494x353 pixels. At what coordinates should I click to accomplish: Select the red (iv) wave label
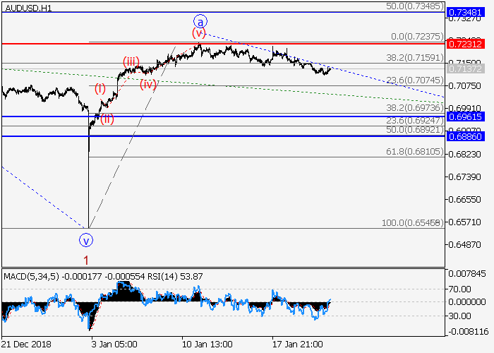coord(148,84)
